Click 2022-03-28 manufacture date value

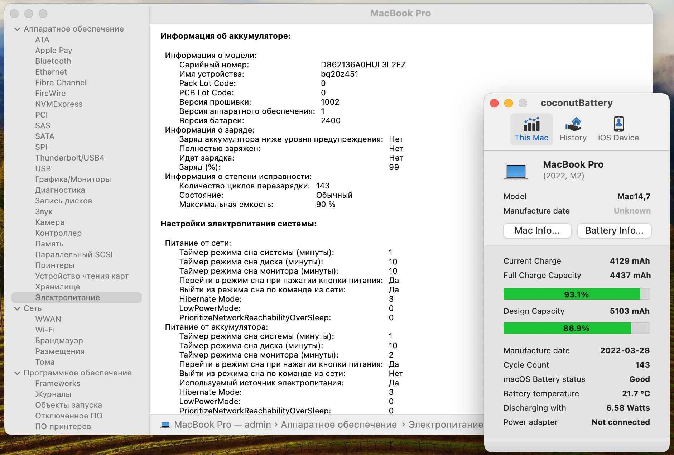(x=625, y=350)
